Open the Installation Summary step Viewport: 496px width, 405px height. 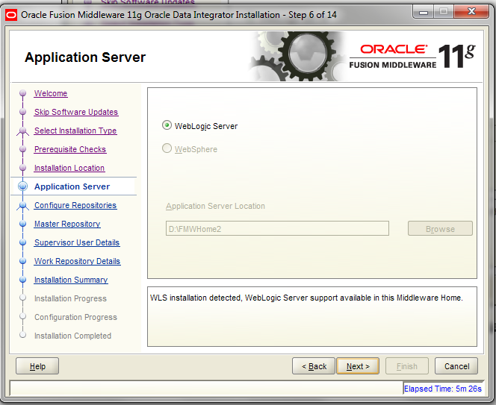click(71, 280)
